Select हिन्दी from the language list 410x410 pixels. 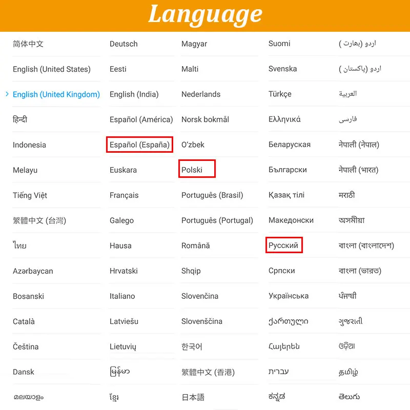19,119
